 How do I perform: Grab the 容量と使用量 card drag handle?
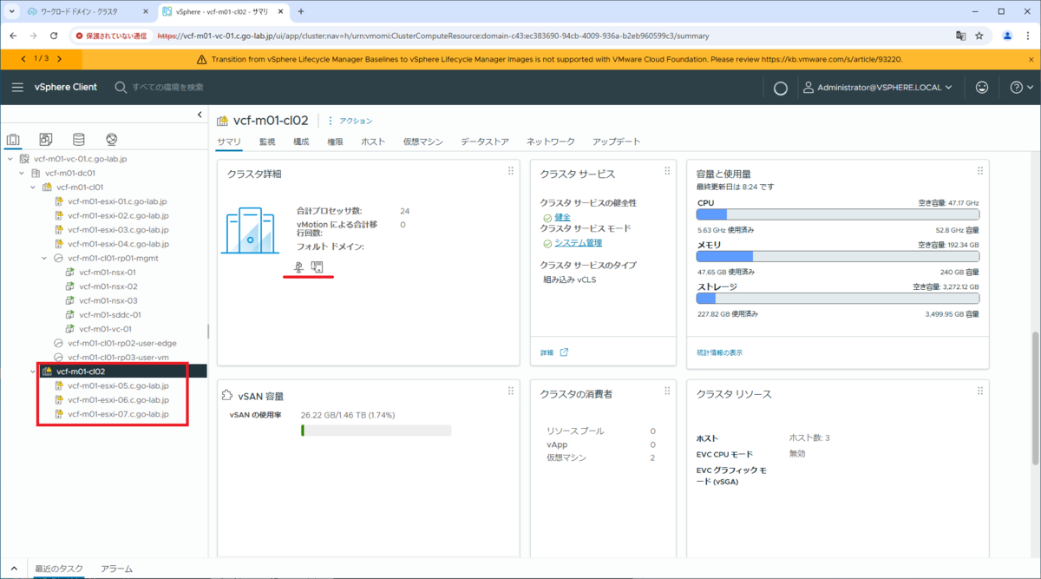(980, 171)
